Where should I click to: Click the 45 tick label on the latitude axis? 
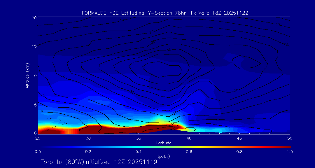tap(239, 138)
